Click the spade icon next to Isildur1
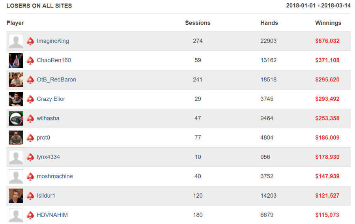The width and height of the screenshot is (355, 224). 30,196
